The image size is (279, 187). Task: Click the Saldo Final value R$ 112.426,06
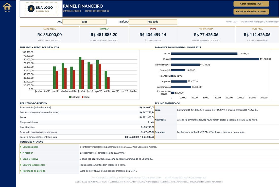pos(257,35)
